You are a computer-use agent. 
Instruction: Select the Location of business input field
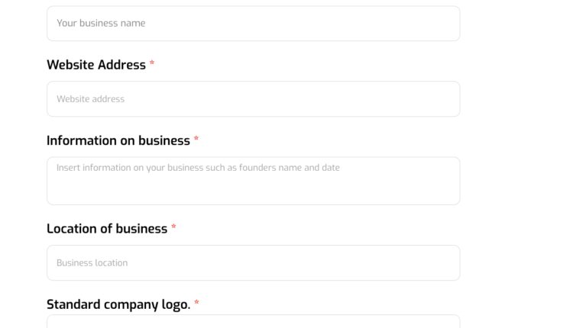coord(253,262)
